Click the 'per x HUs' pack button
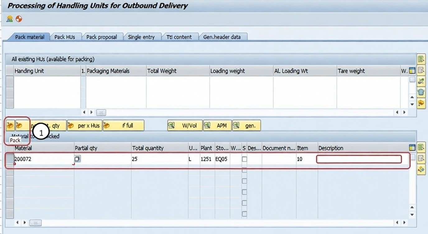The image size is (428, 234). (x=85, y=126)
